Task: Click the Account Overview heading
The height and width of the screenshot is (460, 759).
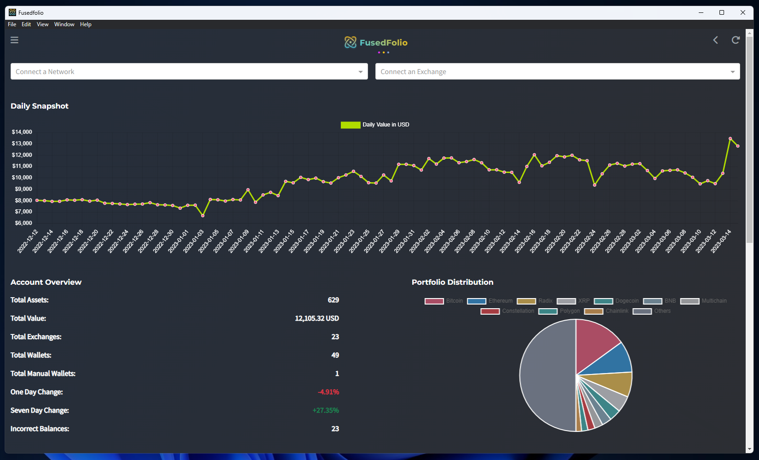Action: click(x=46, y=282)
